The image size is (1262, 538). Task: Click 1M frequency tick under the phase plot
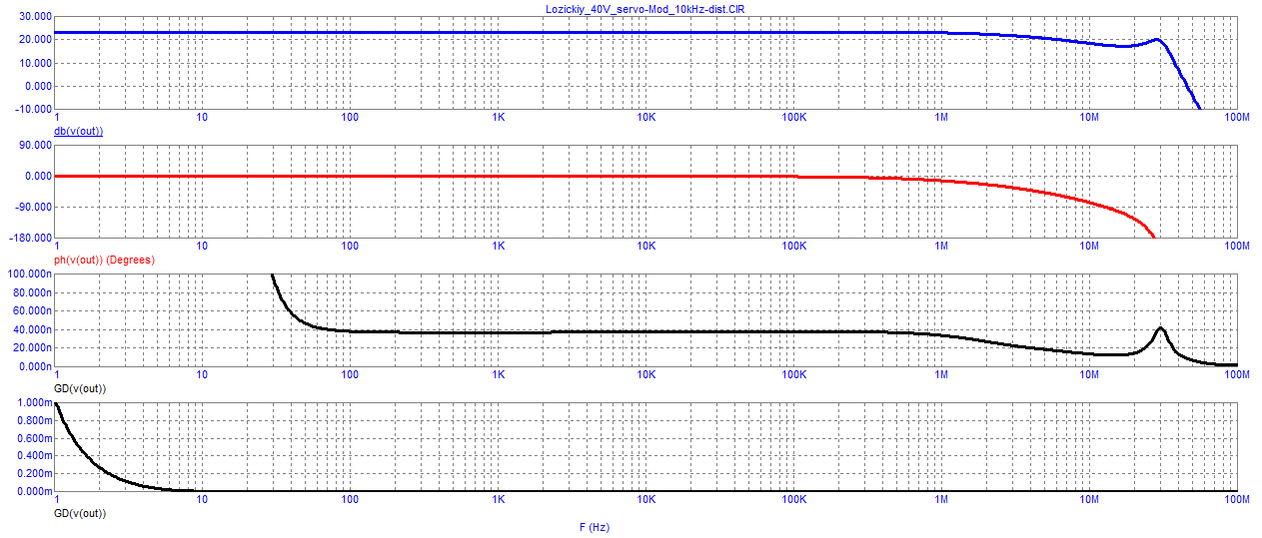pyautogui.click(x=941, y=246)
